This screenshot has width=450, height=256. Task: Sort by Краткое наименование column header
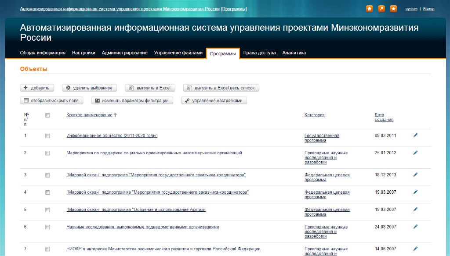pos(89,115)
